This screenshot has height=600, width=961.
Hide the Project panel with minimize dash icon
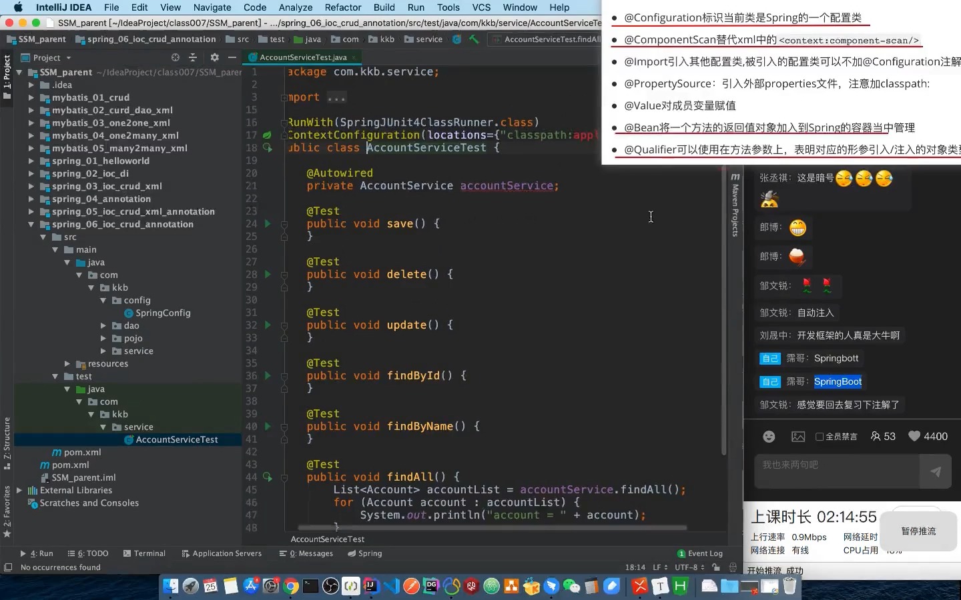[x=232, y=57]
